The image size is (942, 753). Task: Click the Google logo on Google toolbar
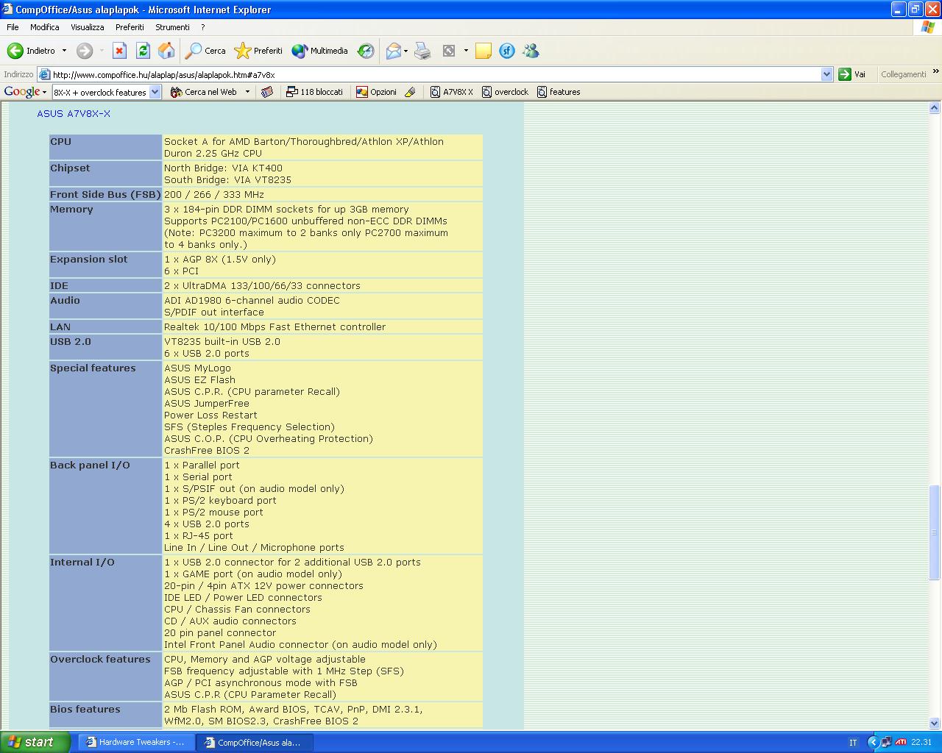click(22, 92)
